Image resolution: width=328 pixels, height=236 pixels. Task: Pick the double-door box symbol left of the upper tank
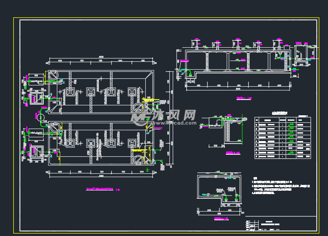(x=37, y=98)
